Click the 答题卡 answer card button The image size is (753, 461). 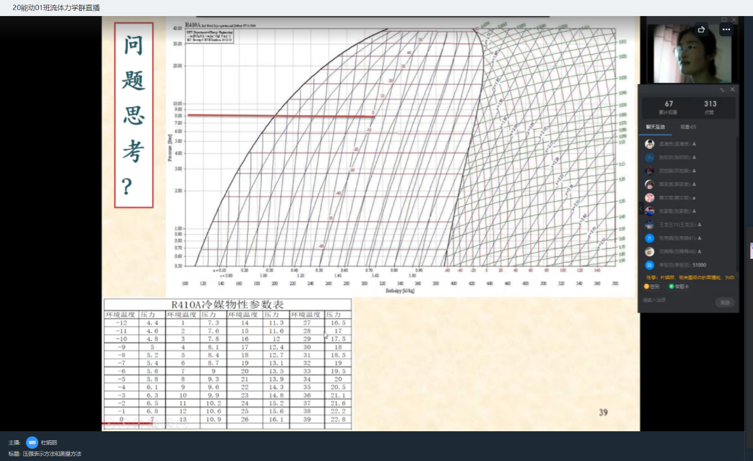click(x=678, y=286)
